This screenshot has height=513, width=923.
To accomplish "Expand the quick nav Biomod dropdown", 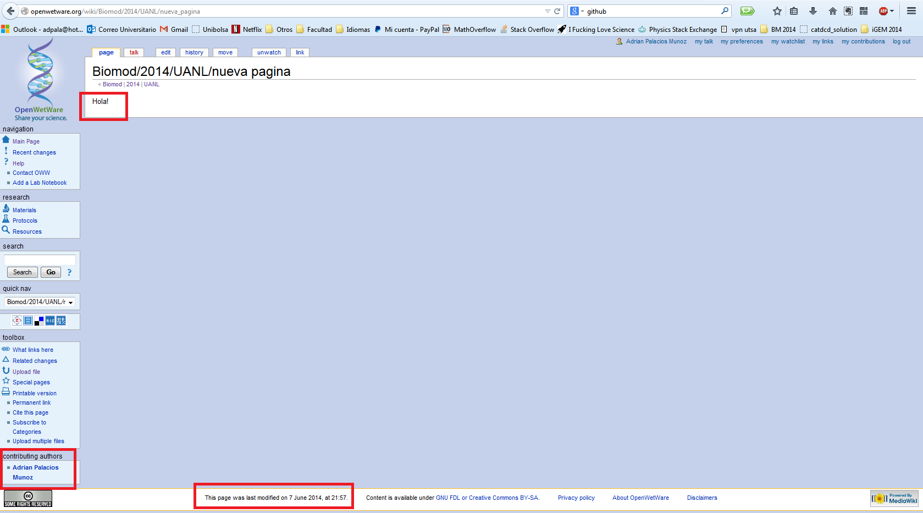I will (70, 302).
